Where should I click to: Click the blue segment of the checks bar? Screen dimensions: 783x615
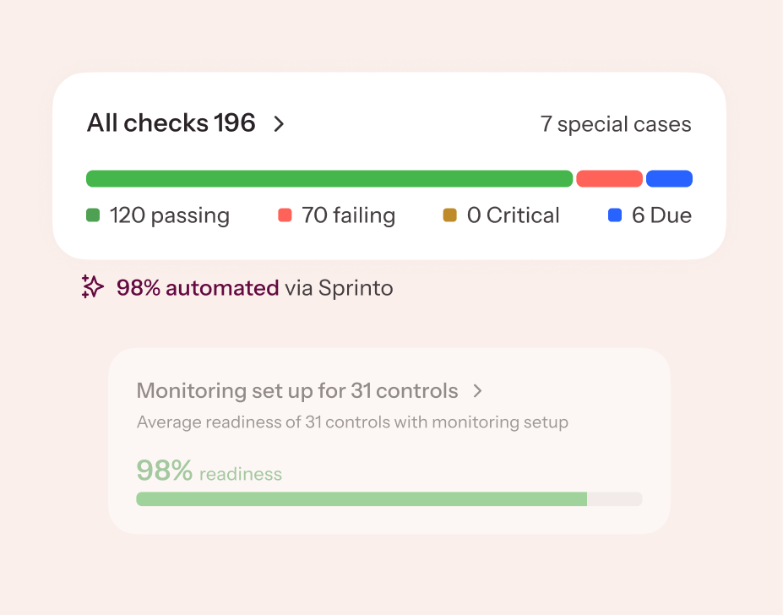click(670, 178)
